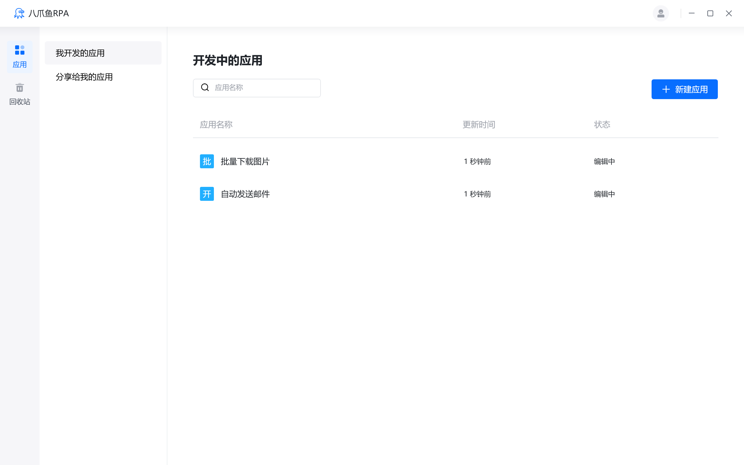Click the user avatar icon

tap(661, 13)
